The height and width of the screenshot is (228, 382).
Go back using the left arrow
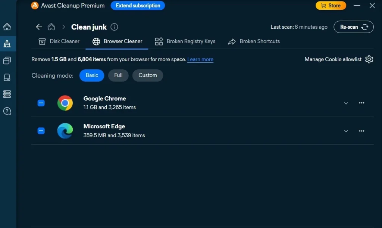pyautogui.click(x=39, y=27)
